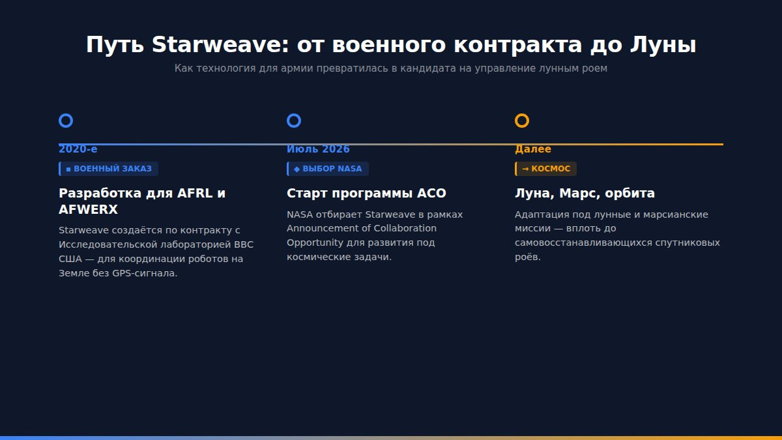Select the ВОЕННЫЙ ЗАКАЗ tag badge
Screen dimensions: 782x440
click(x=108, y=169)
